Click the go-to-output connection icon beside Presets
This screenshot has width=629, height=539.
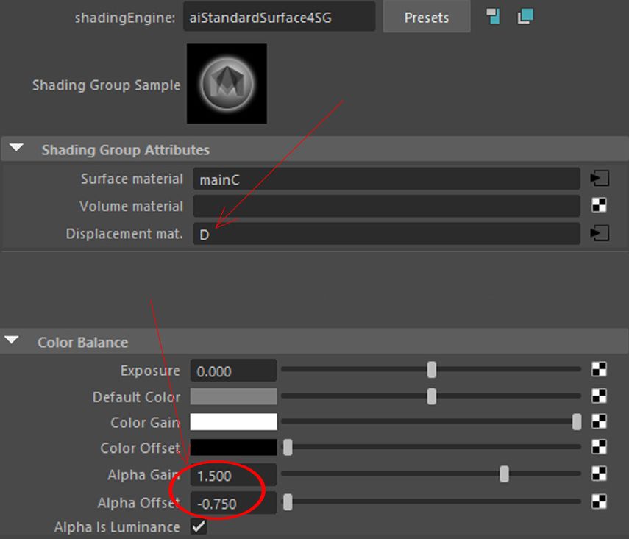[525, 16]
